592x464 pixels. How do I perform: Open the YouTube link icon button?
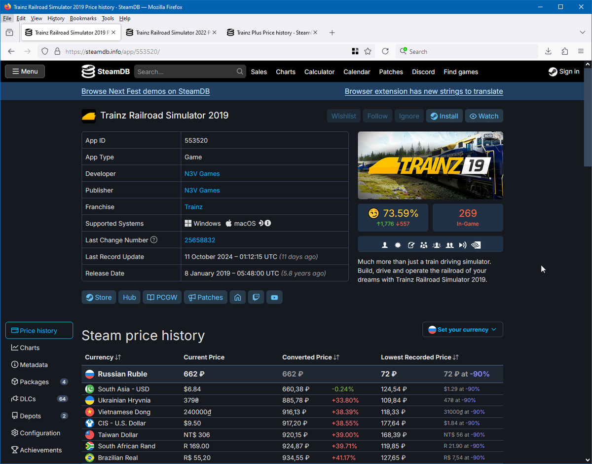tap(274, 297)
